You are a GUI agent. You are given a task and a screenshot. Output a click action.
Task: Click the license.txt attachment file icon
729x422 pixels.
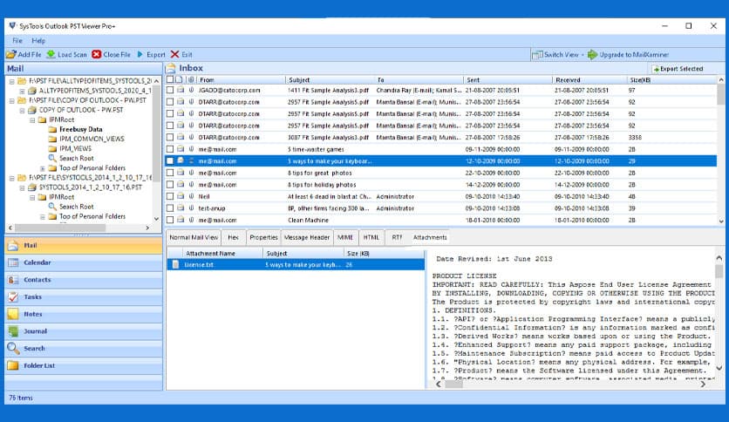(x=175, y=264)
